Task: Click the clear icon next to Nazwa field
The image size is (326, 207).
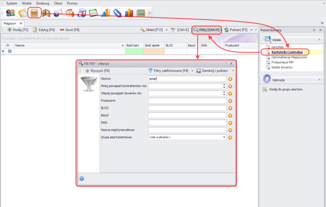Action: [x=230, y=79]
